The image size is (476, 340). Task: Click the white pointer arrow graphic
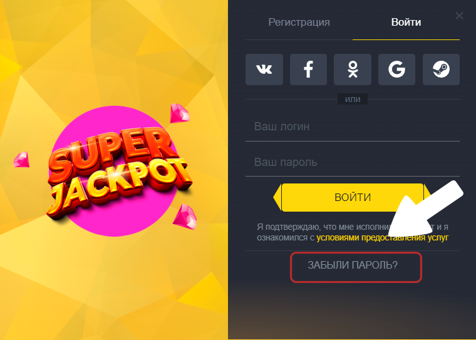click(425, 210)
